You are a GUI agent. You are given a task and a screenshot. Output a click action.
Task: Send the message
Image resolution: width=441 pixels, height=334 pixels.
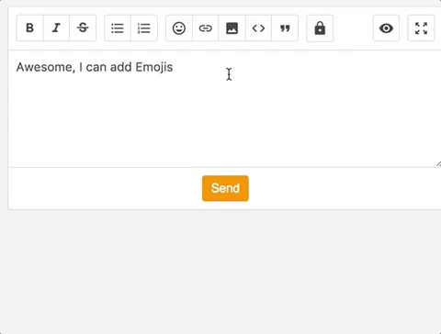pyautogui.click(x=225, y=188)
